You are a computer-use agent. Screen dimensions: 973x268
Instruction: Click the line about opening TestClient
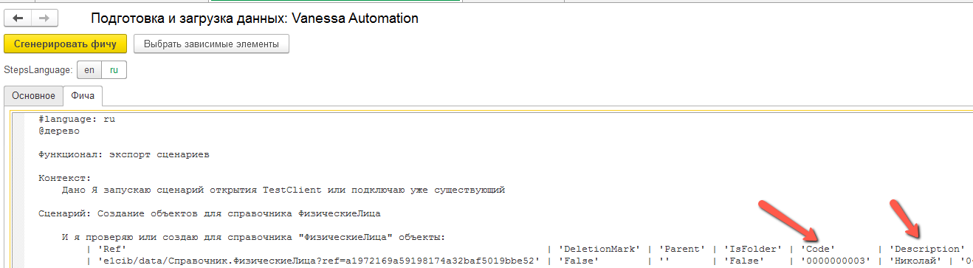(283, 190)
